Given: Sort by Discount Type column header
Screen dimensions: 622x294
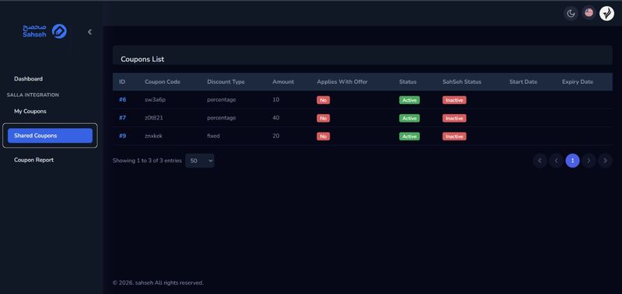Looking at the screenshot, I should pyautogui.click(x=225, y=82).
